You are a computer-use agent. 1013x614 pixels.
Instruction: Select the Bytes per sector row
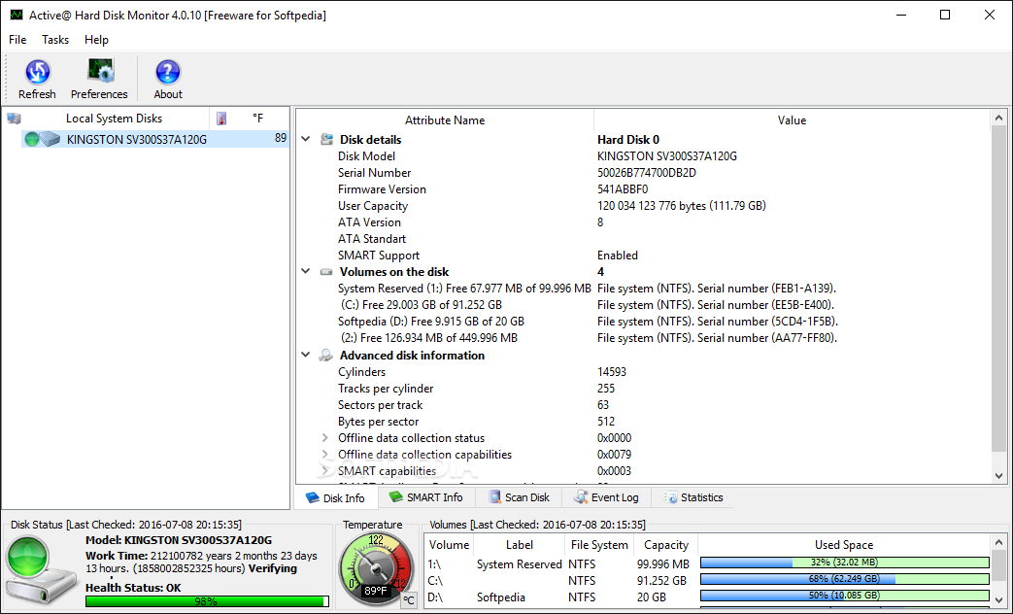coord(643,422)
